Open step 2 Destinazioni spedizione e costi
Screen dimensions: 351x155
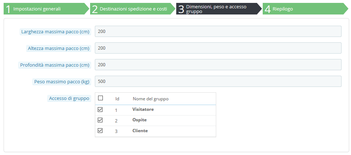point(133,9)
